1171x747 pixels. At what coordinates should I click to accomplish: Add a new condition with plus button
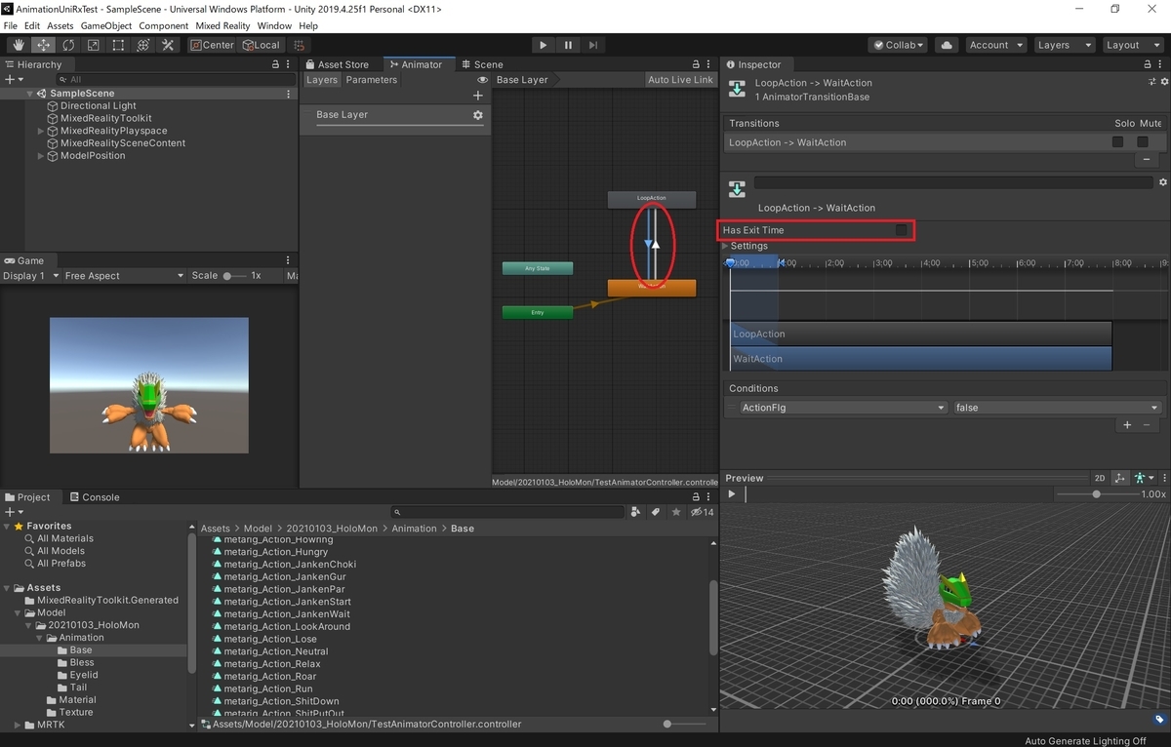pos(1127,425)
